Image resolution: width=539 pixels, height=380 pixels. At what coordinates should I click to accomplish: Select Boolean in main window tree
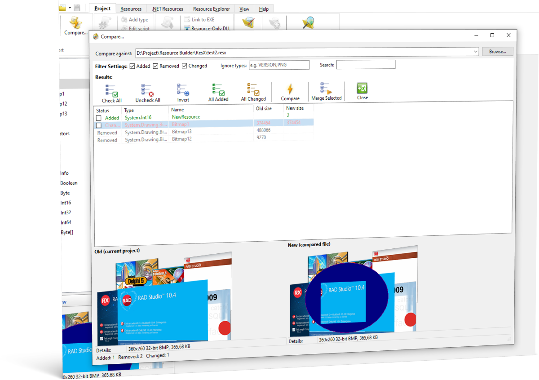point(69,183)
